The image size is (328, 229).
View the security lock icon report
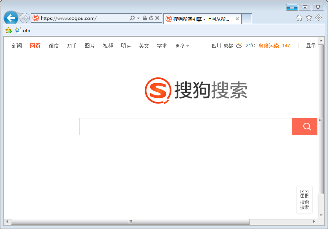[144, 18]
